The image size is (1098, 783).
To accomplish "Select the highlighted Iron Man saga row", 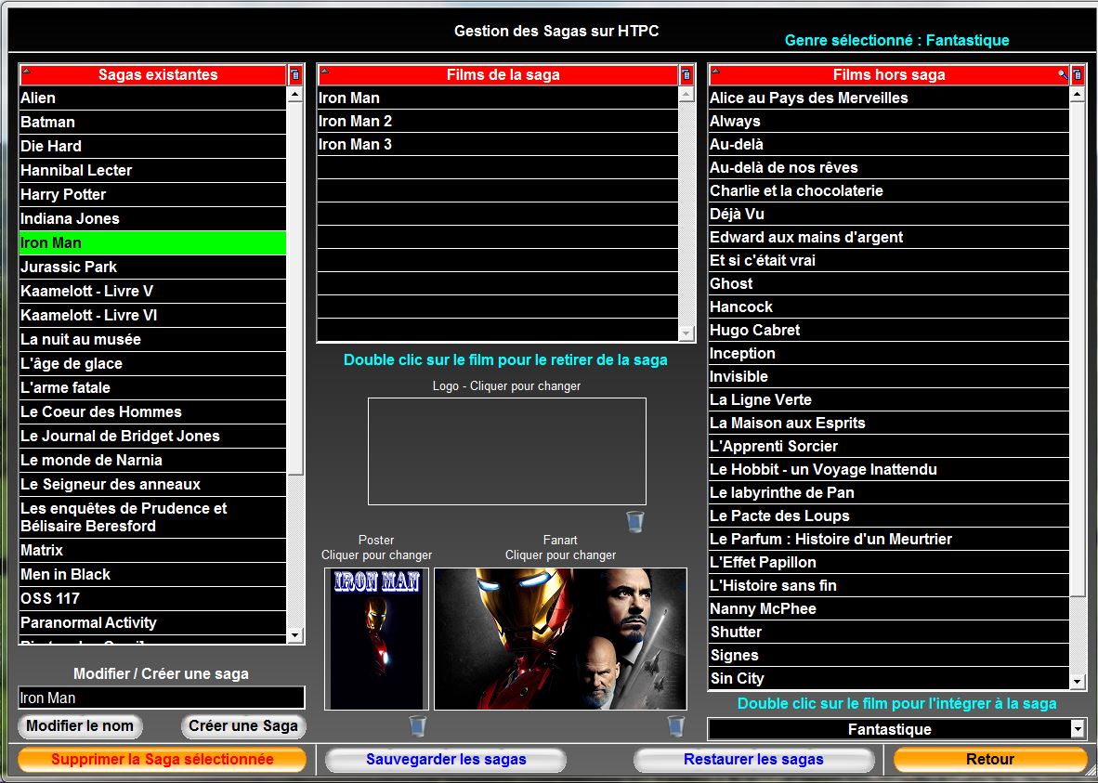I will [152, 243].
